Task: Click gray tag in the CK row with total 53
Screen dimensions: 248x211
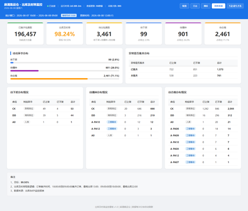Action: (x=29, y=109)
